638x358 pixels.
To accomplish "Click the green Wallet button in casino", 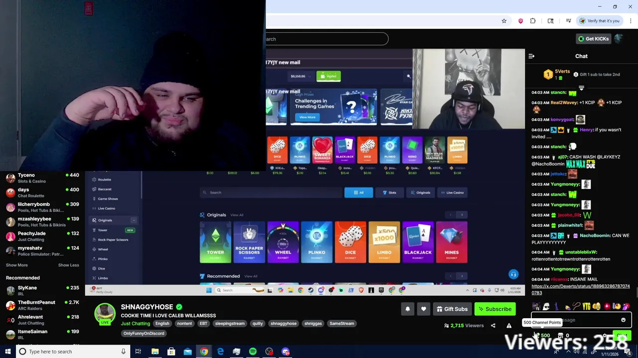I will pyautogui.click(x=328, y=76).
